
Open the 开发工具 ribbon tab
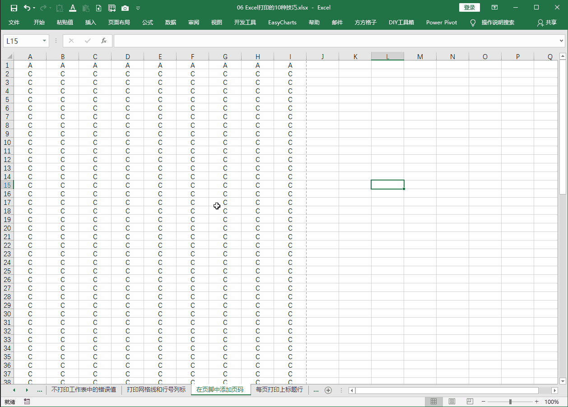click(245, 23)
